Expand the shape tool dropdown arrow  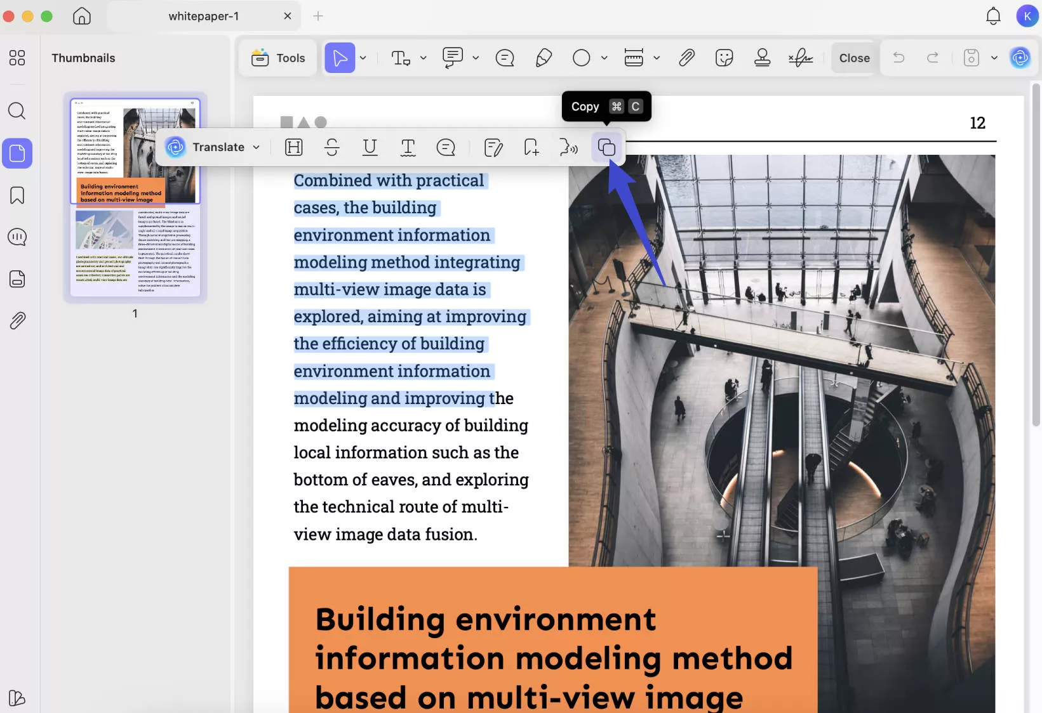click(604, 58)
